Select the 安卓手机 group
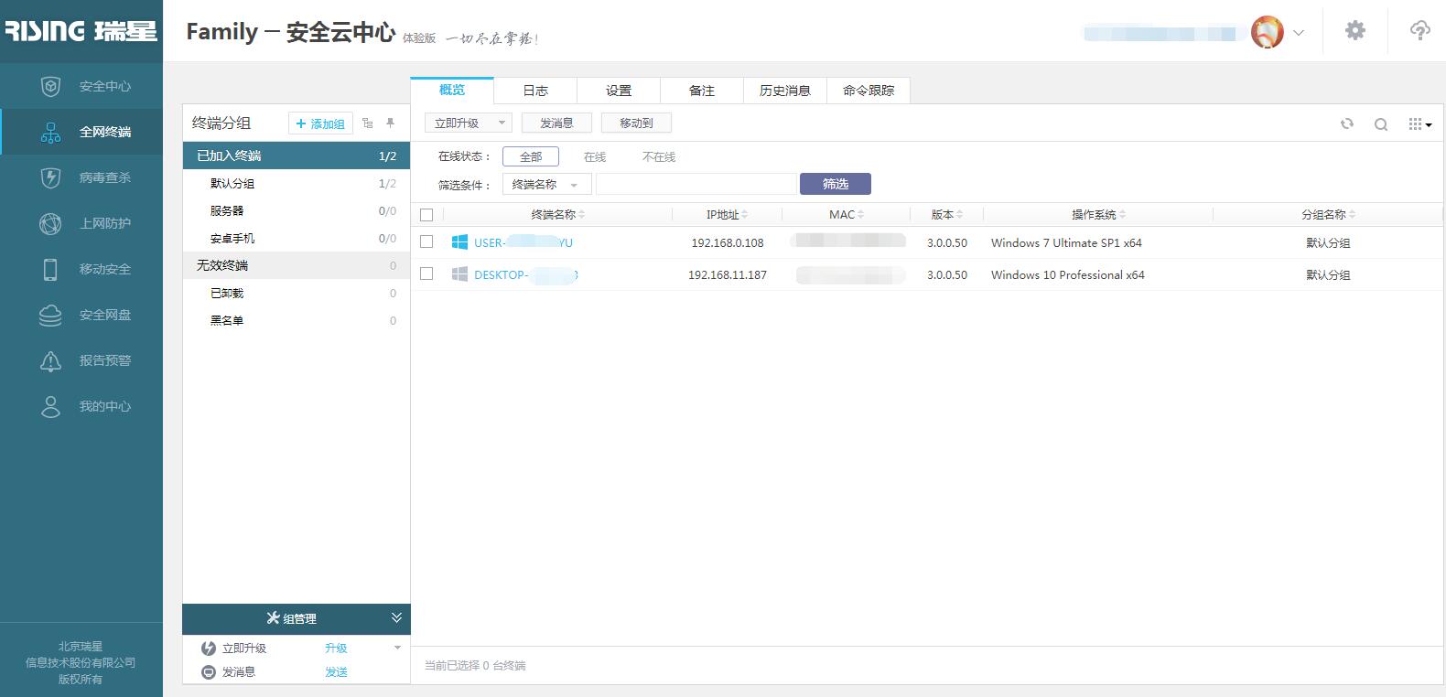Screen dimensions: 1446x697 tap(297, 238)
